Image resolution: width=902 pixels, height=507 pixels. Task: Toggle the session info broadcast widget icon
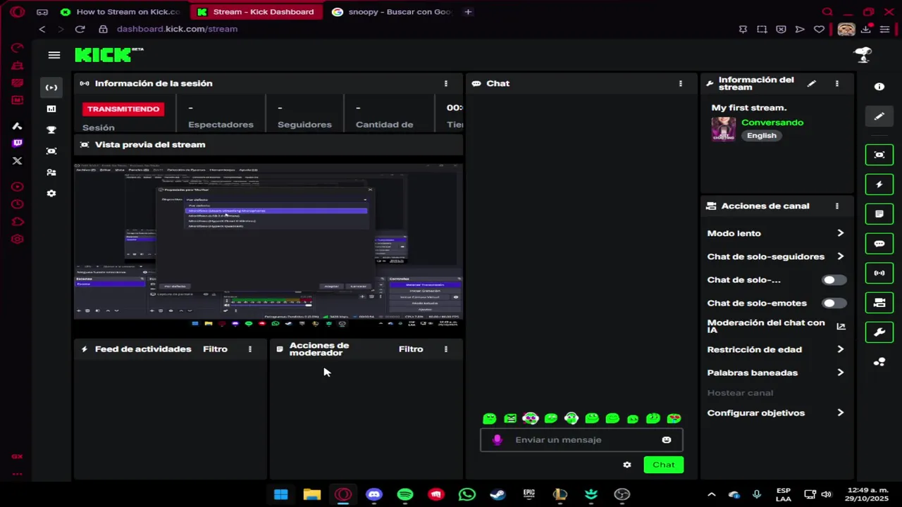[879, 273]
